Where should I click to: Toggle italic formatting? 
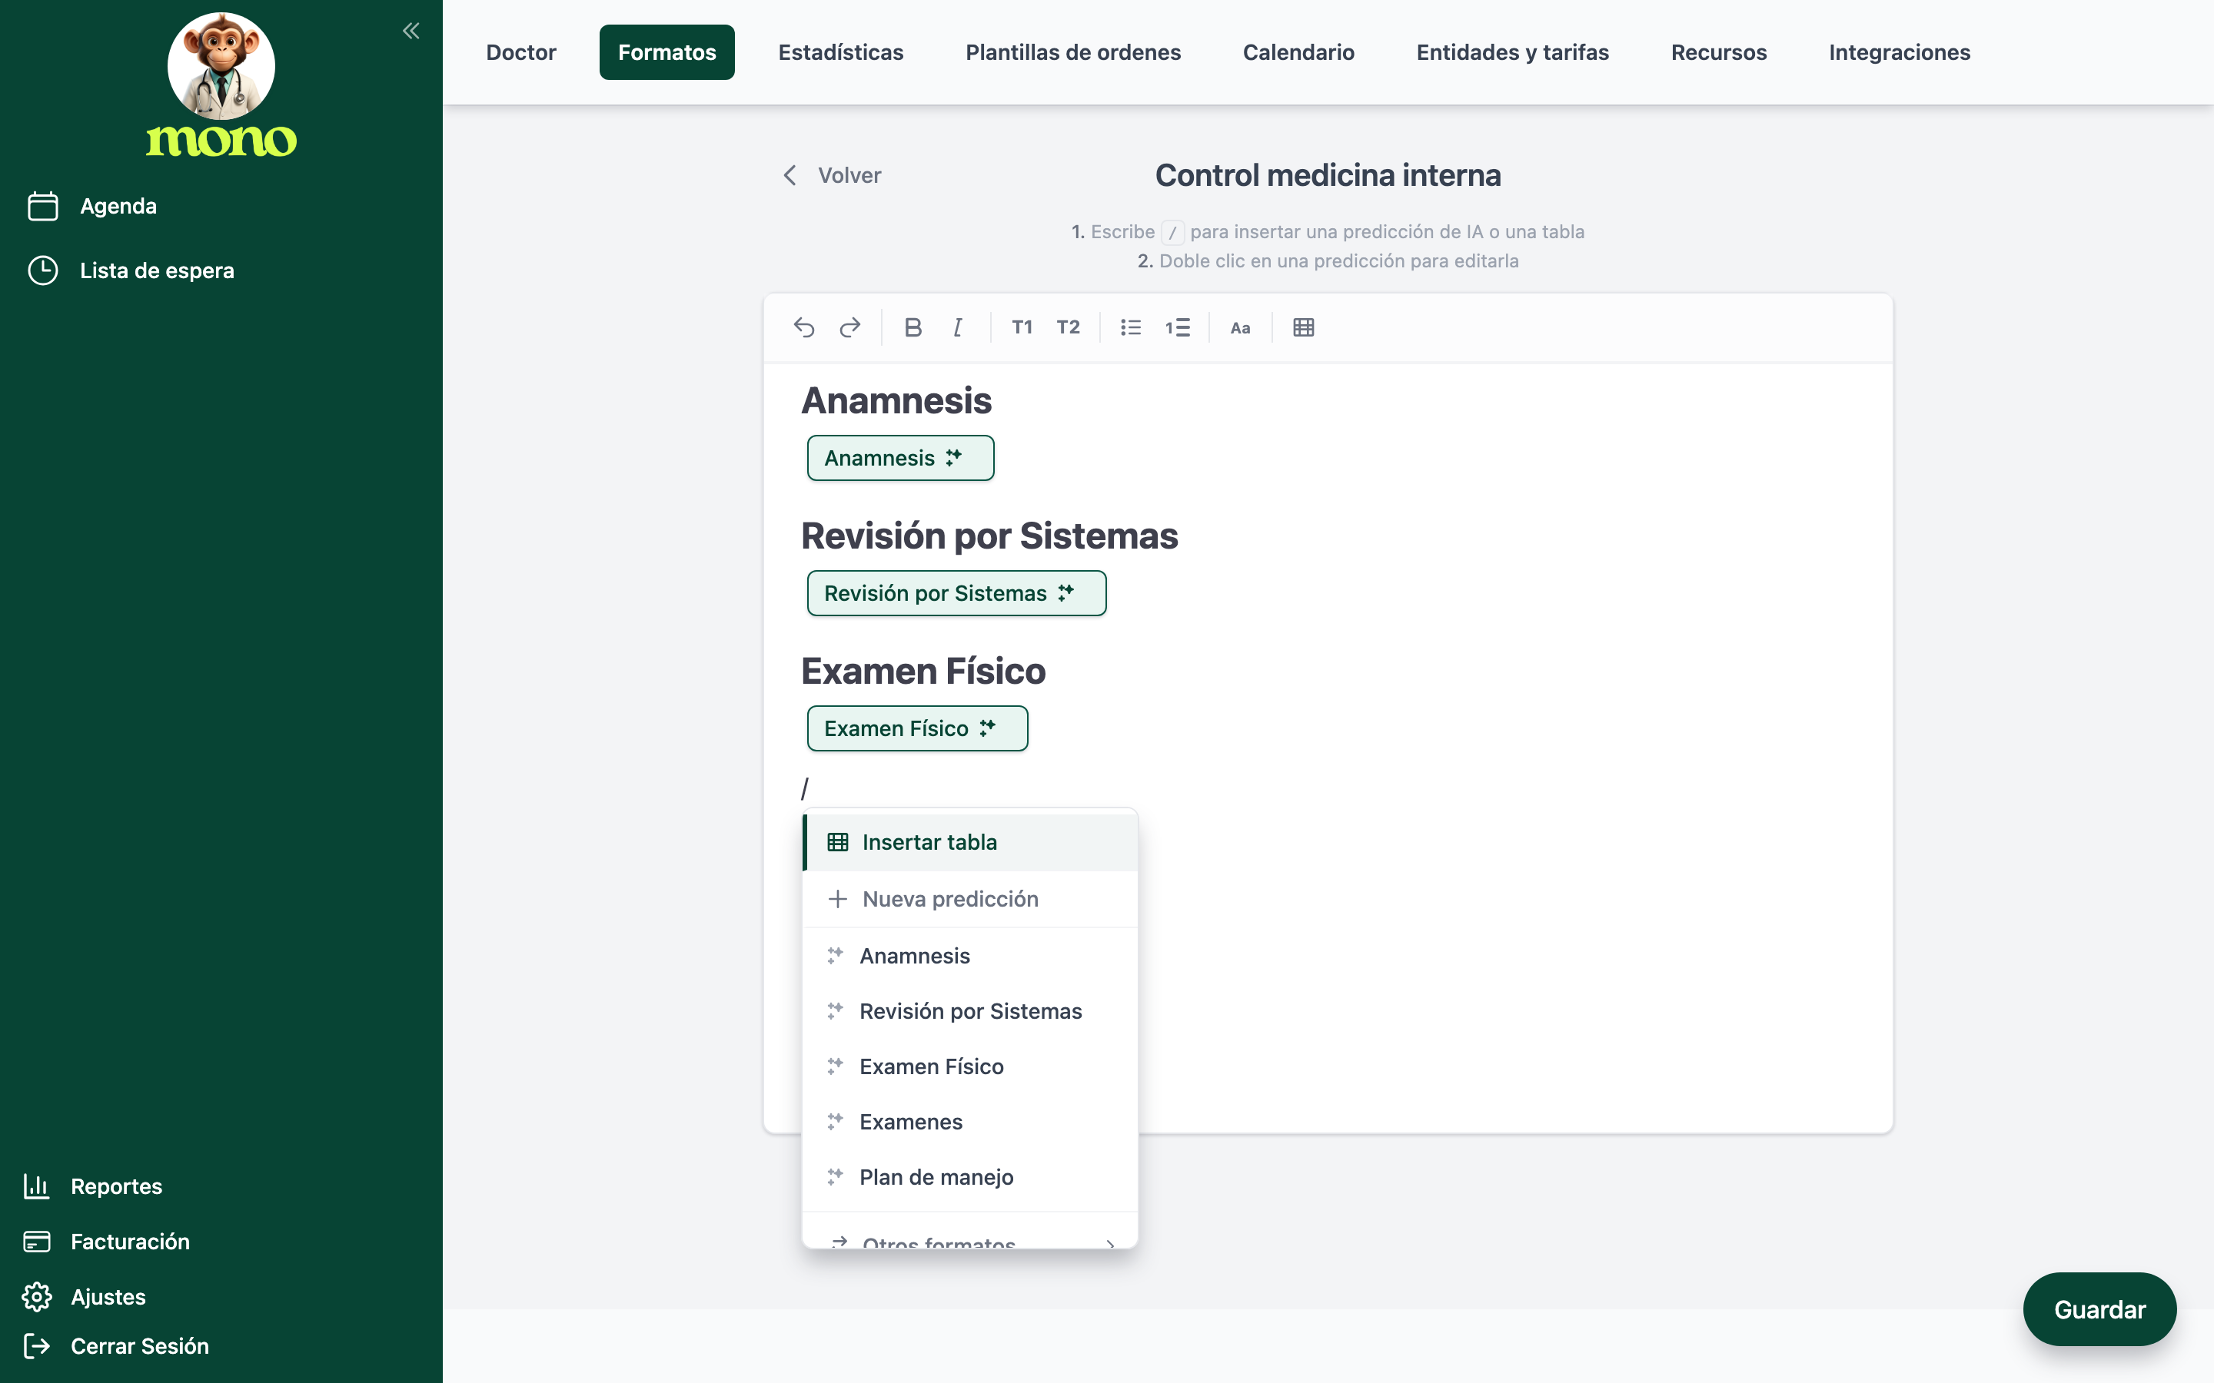[x=958, y=327]
